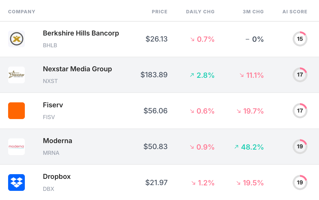Click Nexstar AI score 17 gauge
Screen dimensions: 319x200
[x=300, y=75]
